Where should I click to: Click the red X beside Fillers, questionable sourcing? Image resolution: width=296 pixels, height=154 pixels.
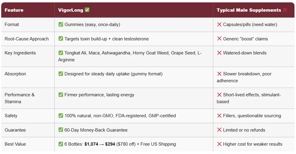point(219,116)
